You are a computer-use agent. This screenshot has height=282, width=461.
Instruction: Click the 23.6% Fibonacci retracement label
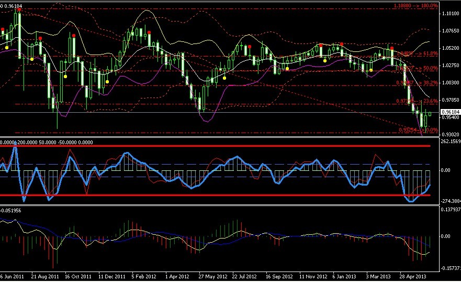click(x=417, y=101)
